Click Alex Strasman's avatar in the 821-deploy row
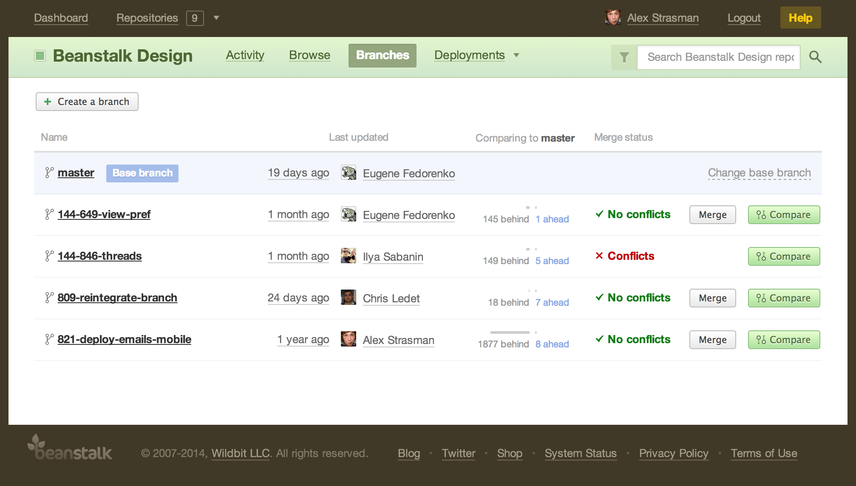This screenshot has width=856, height=486. click(349, 339)
